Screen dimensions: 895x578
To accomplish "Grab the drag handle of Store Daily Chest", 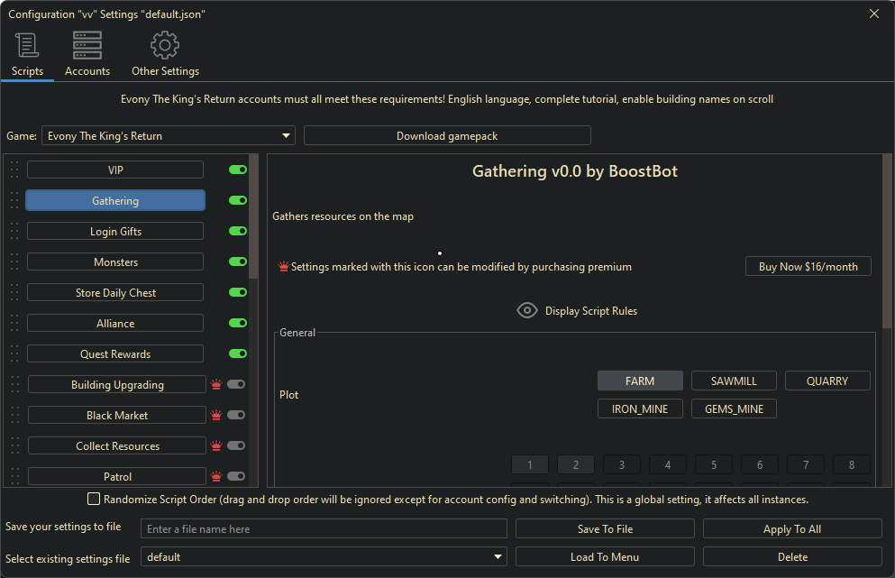I will tap(14, 292).
